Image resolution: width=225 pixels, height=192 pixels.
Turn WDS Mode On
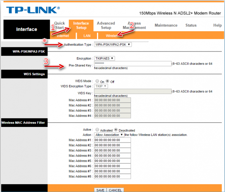(x=97, y=81)
